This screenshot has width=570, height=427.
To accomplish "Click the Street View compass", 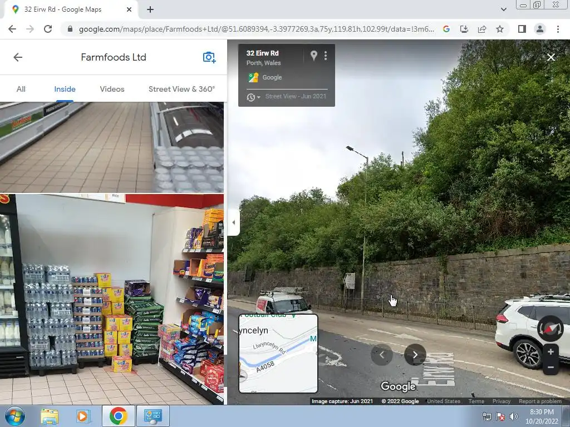I will pyautogui.click(x=550, y=329).
